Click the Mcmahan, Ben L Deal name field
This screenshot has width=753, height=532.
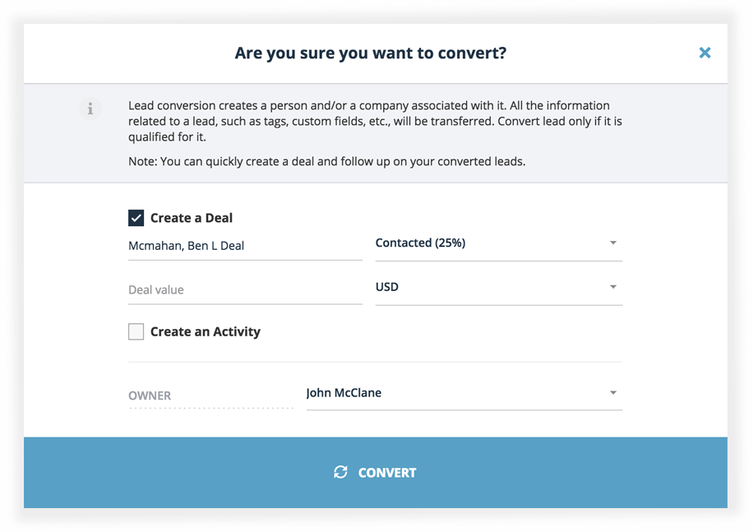(x=244, y=245)
